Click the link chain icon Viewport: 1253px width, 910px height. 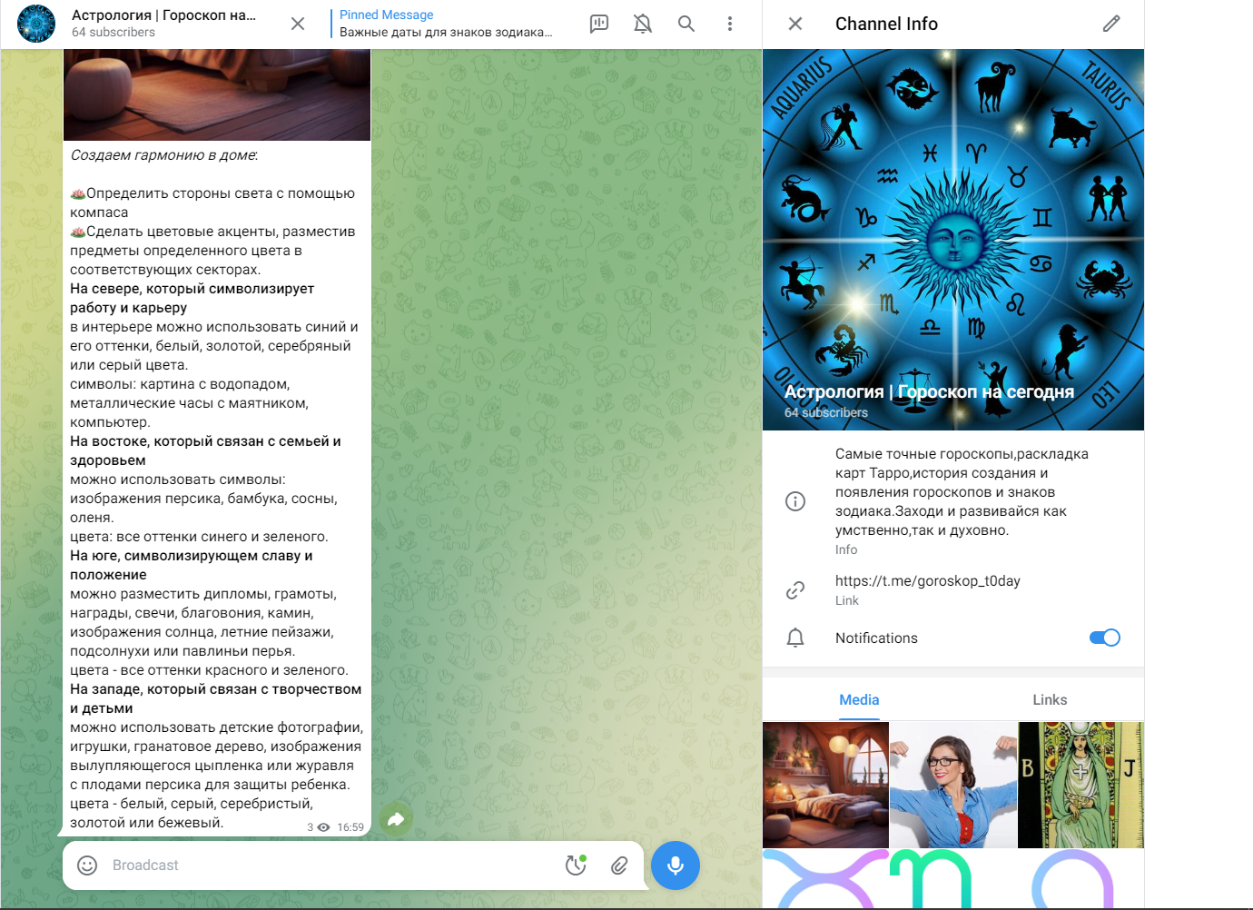click(795, 590)
